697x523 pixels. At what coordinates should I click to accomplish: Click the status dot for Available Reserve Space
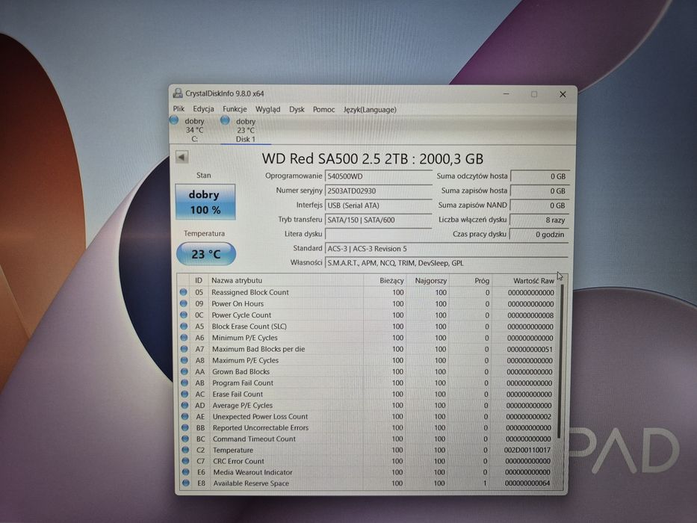point(186,483)
